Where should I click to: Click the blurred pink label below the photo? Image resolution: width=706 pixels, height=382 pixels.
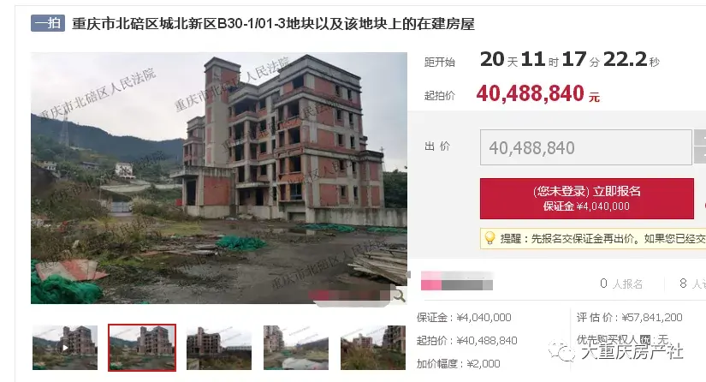[457, 280]
